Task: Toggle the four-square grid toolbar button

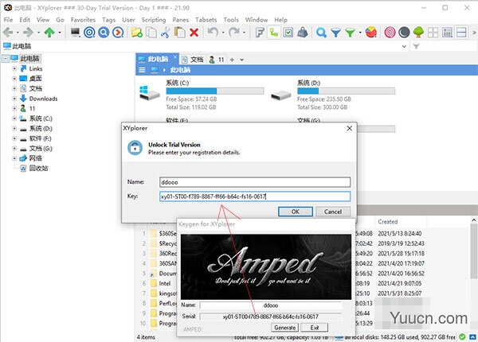Action: tap(433, 33)
